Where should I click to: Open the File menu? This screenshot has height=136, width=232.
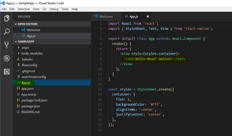[x=4, y=9]
